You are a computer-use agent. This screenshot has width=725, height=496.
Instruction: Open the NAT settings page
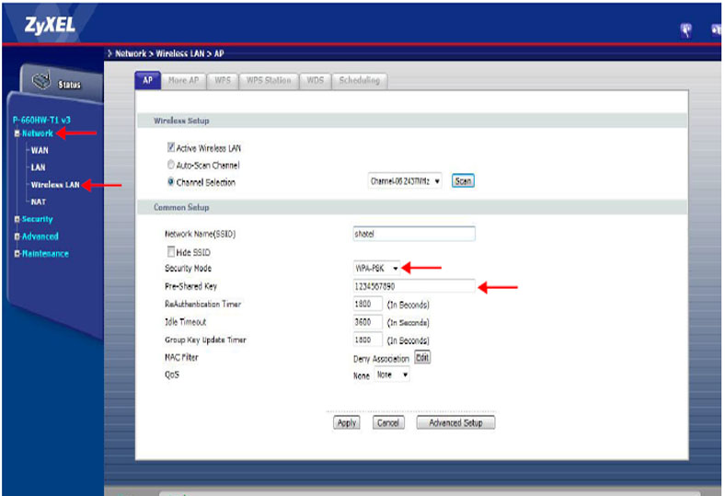(39, 202)
